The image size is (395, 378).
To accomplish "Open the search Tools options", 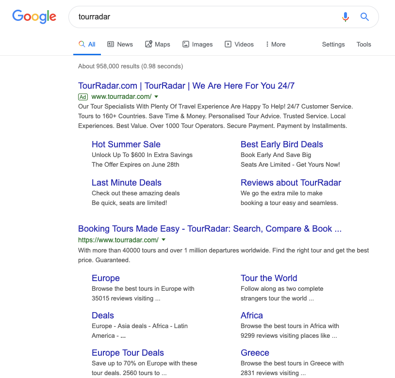I will [x=363, y=44].
